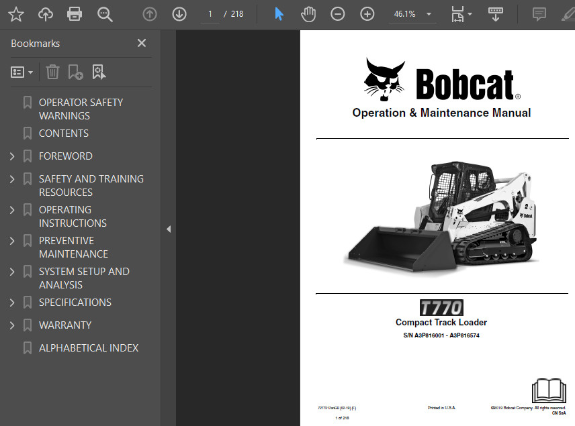Click the scrolling mode keyboard icon

496,14
